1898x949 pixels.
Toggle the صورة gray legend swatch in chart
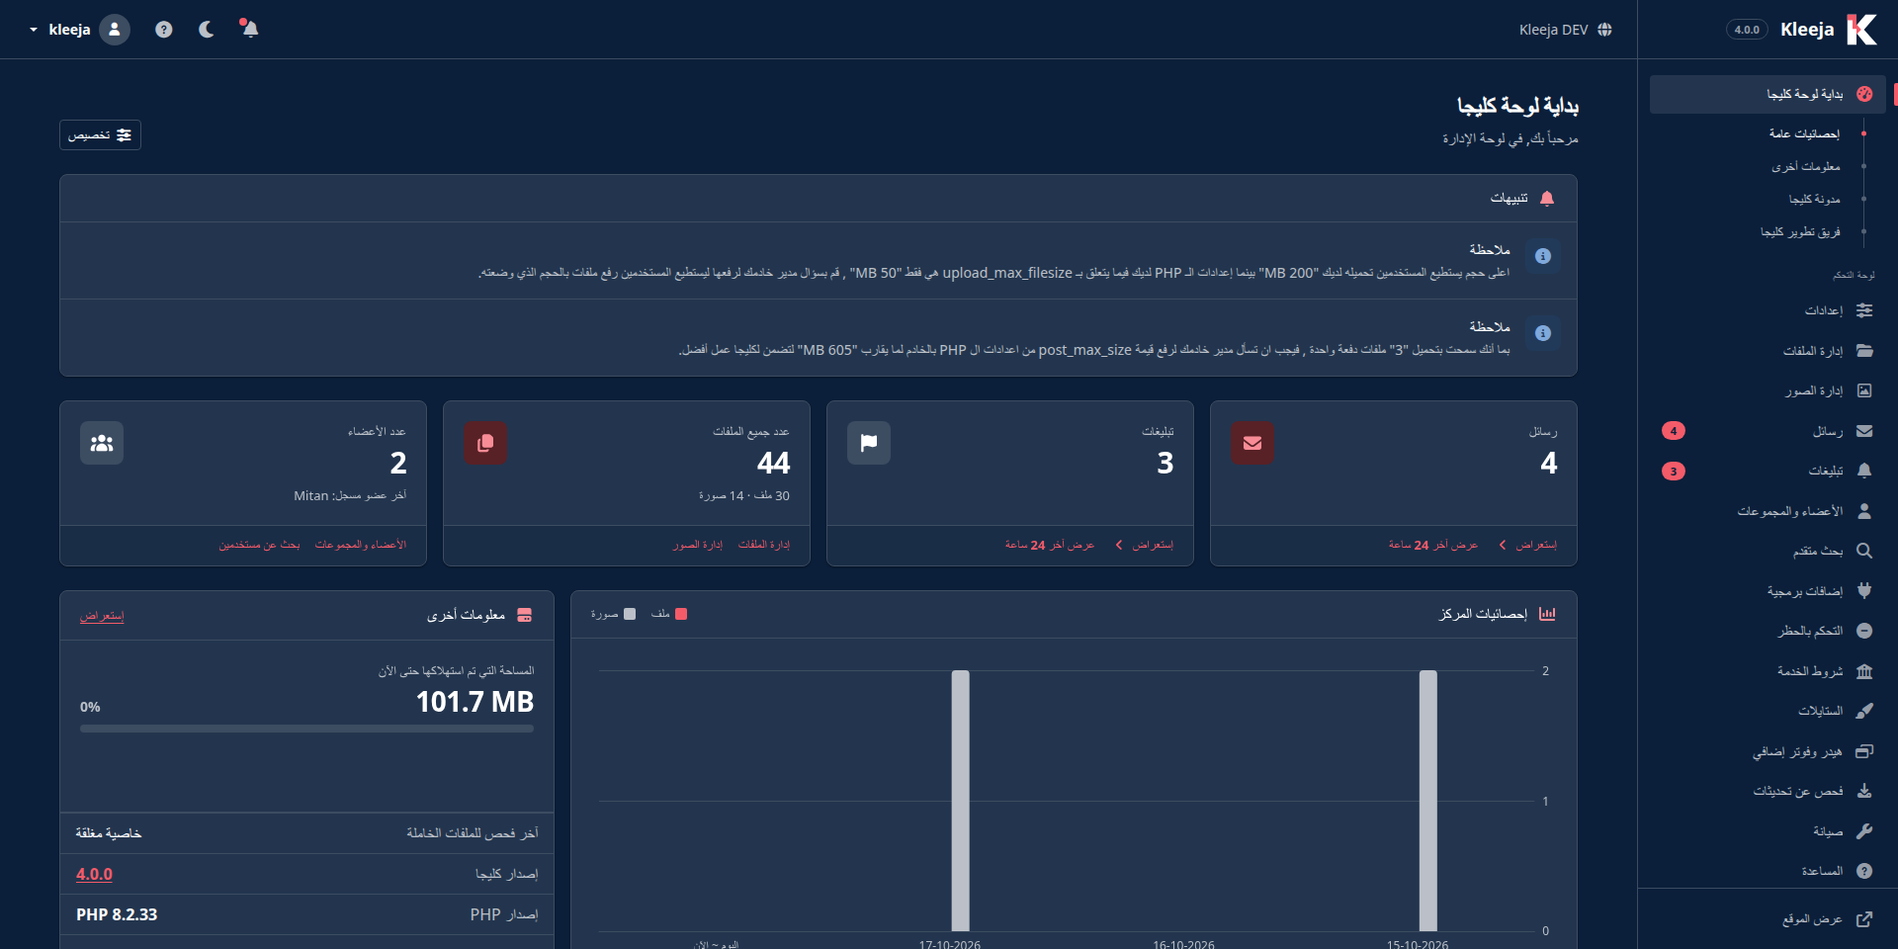(x=630, y=614)
